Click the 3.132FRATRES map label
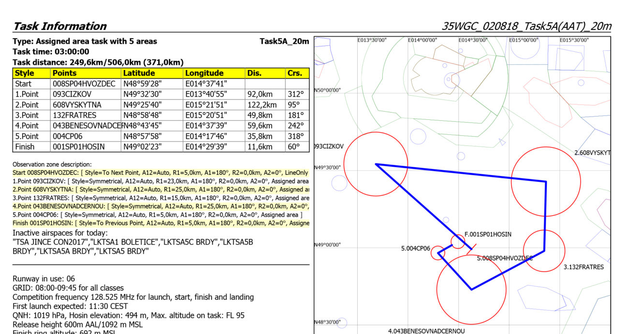This screenshot has height=334, width=626. pyautogui.click(x=583, y=267)
